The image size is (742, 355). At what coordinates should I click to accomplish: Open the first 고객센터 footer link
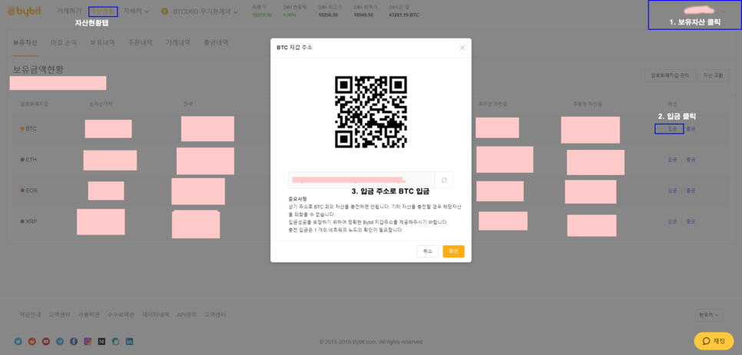coord(60,314)
